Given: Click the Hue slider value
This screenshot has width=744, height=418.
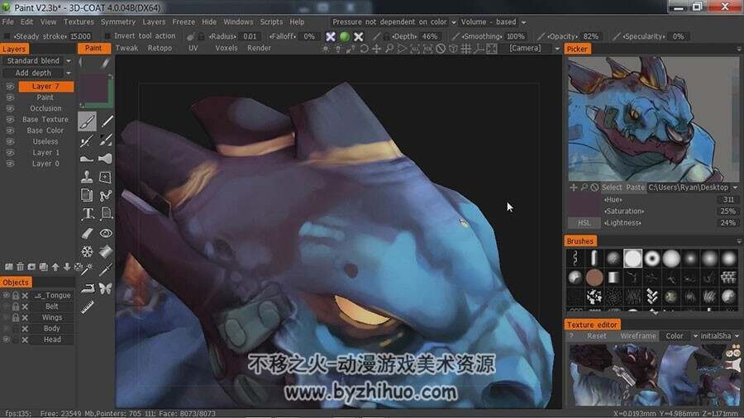Looking at the screenshot, I should coord(728,200).
